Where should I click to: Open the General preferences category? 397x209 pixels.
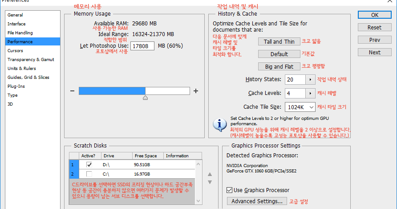coord(32,15)
